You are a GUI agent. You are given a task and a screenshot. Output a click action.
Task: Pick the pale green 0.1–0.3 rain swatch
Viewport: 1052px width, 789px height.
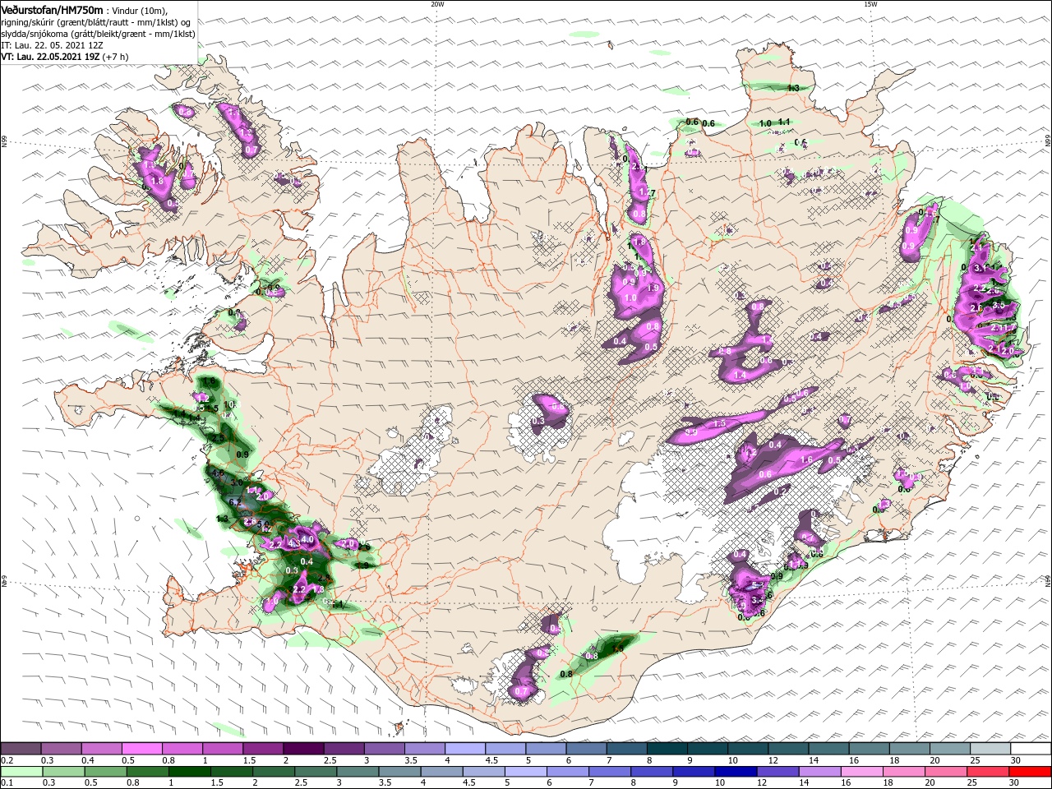pyautogui.click(x=21, y=772)
